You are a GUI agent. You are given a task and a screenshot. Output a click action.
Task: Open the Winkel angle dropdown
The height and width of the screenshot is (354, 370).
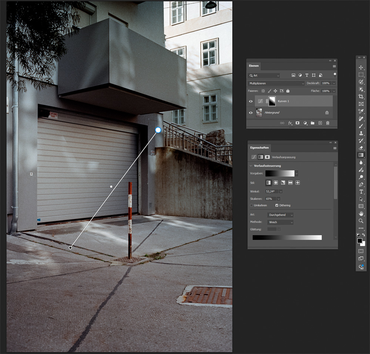click(x=280, y=192)
